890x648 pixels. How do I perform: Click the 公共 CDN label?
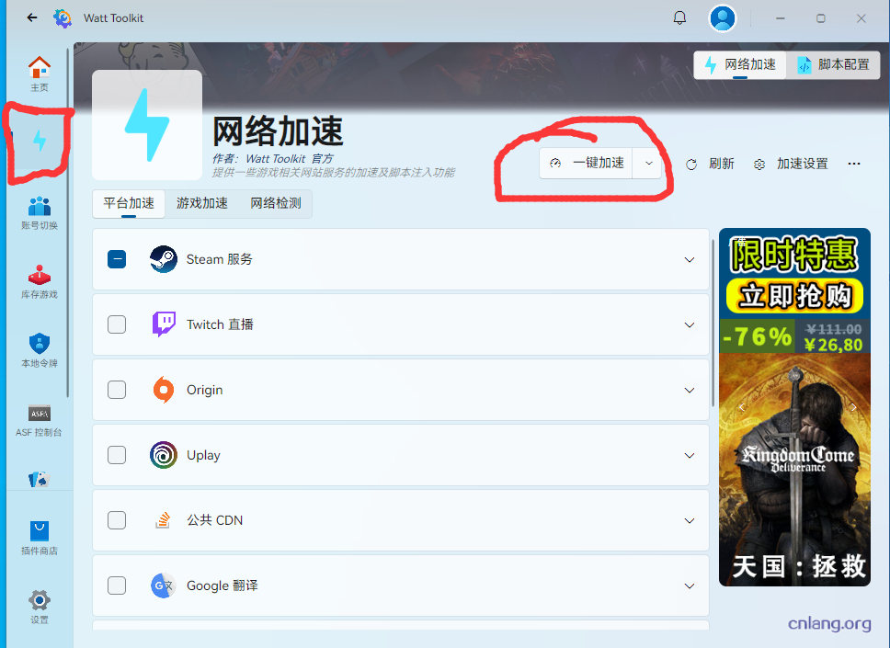[214, 520]
